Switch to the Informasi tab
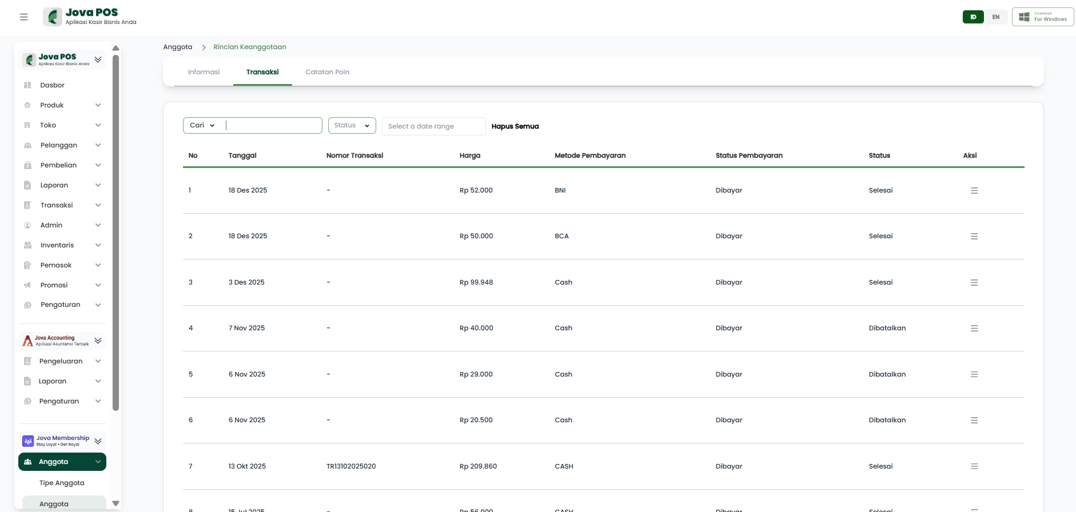The height and width of the screenshot is (512, 1076). point(204,72)
